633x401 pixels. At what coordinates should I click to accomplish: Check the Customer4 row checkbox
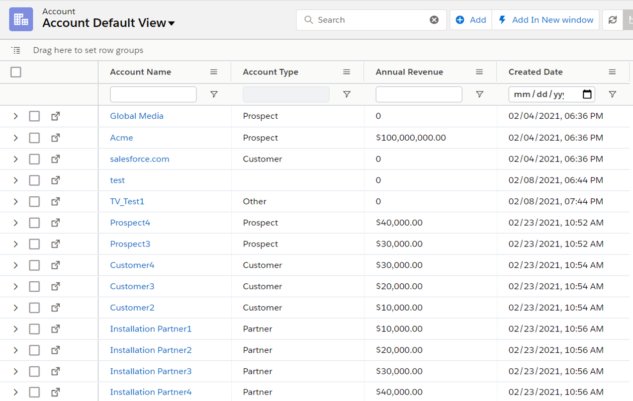point(34,265)
